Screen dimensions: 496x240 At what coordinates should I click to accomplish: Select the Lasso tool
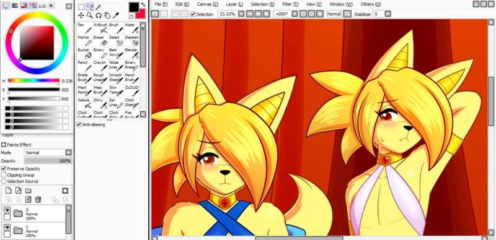pos(90,7)
